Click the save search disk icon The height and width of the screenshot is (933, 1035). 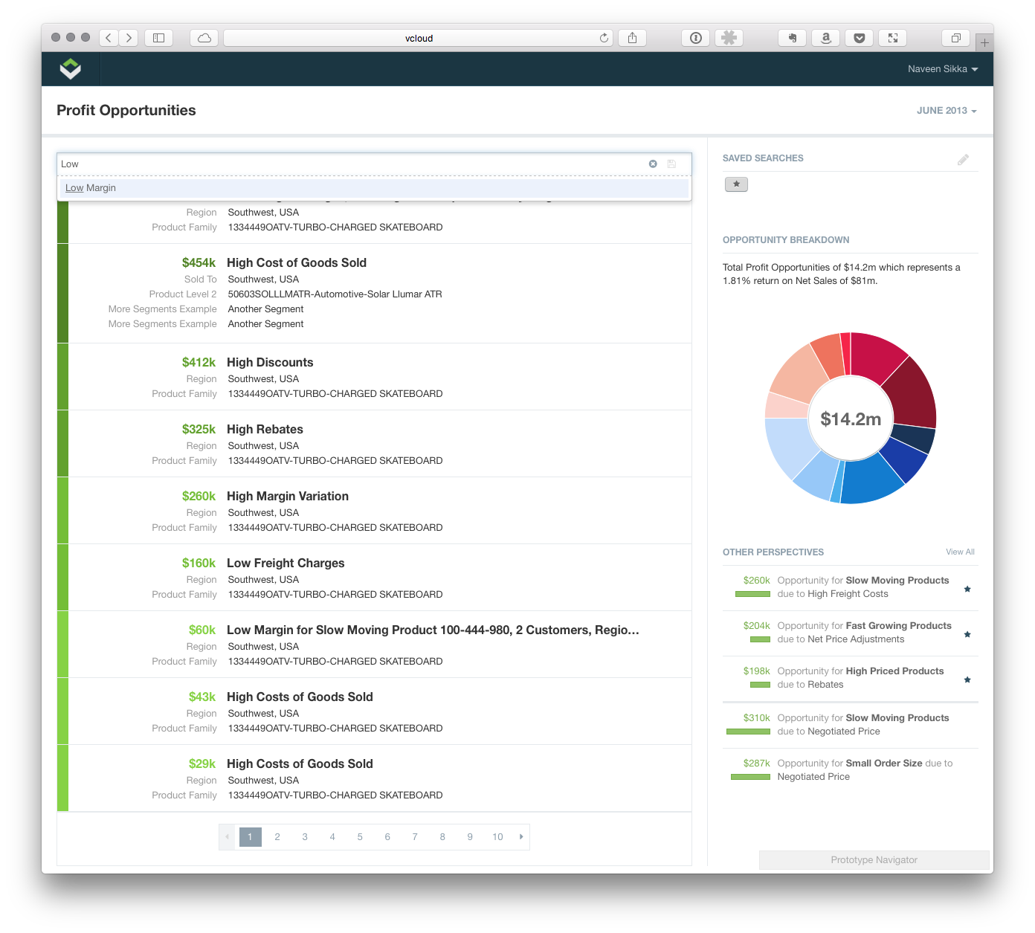pos(671,164)
